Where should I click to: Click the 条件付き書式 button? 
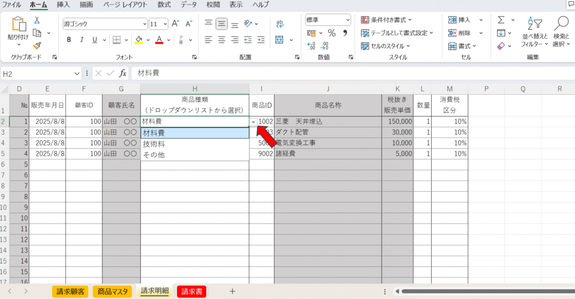click(x=386, y=20)
